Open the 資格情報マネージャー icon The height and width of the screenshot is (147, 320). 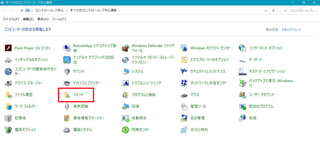click(67, 118)
